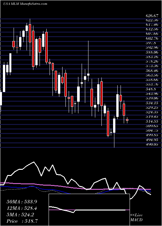162x226 pixels.
Task: Click the 12MA : 528.4 reading
Action: [x=22, y=208]
